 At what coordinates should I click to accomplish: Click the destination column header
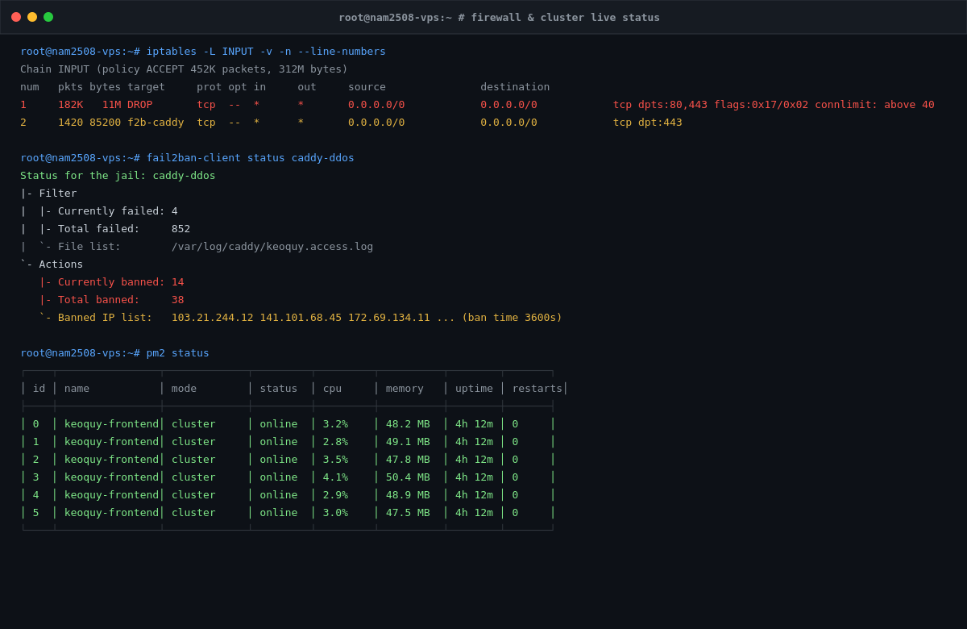click(515, 87)
